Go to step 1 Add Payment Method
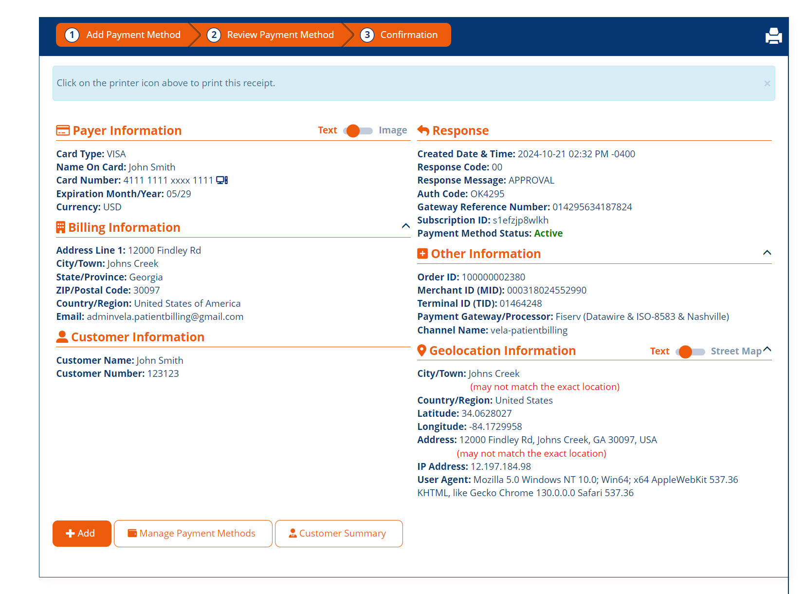 [x=124, y=35]
